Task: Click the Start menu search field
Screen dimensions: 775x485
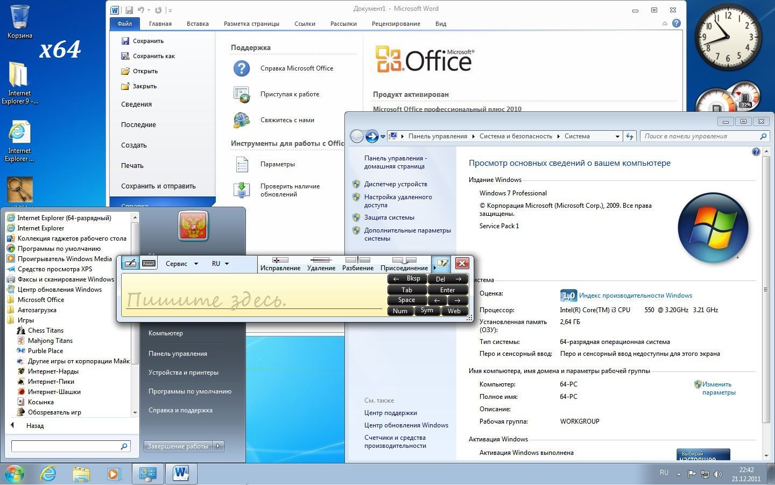Action: coord(71,446)
